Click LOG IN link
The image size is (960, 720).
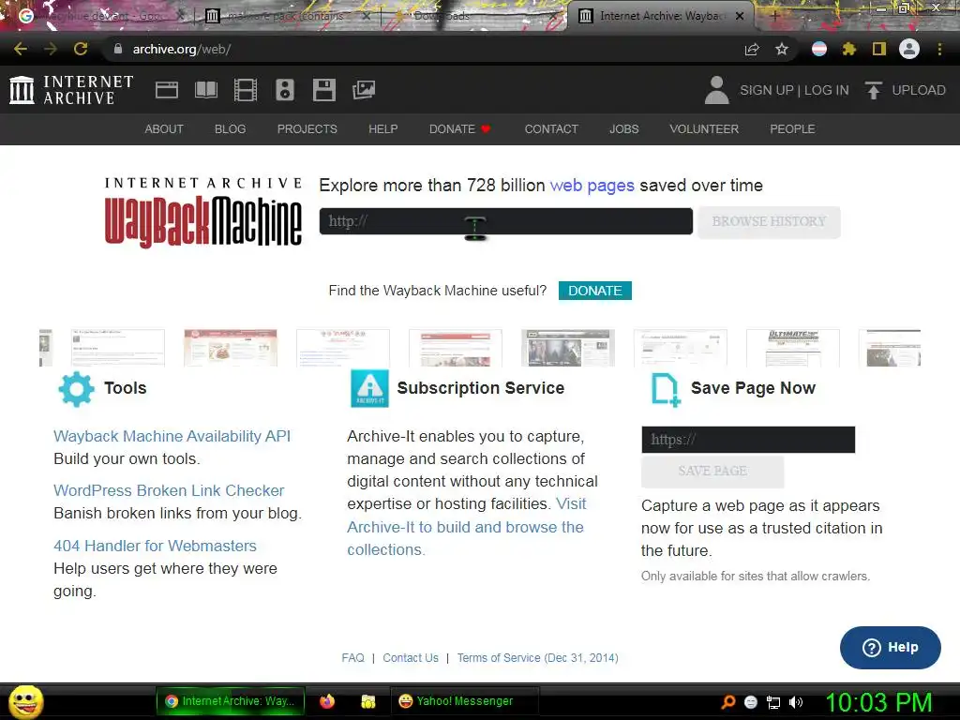[x=827, y=90]
